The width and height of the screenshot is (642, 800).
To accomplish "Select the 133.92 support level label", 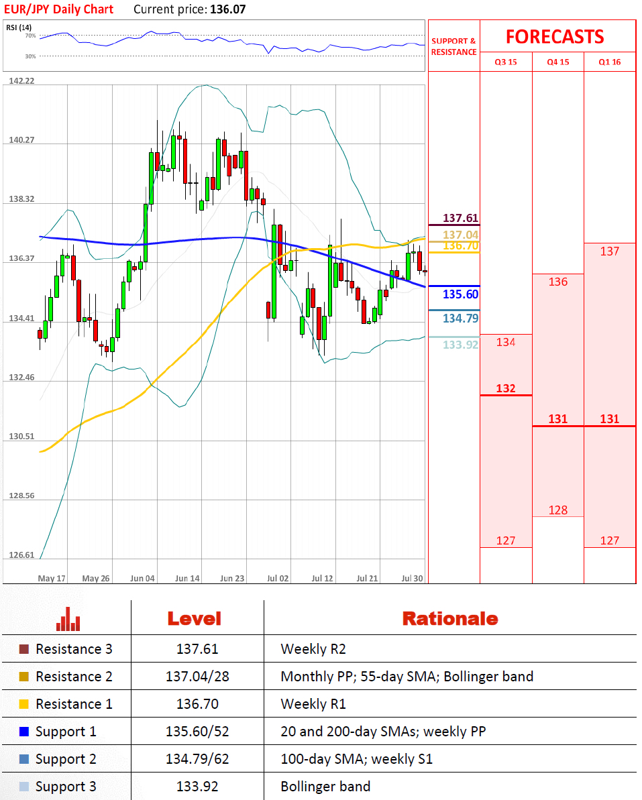I will pyautogui.click(x=460, y=345).
